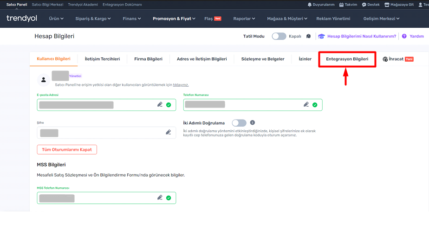Open Entegrasyon Dokümanı link

(122, 5)
